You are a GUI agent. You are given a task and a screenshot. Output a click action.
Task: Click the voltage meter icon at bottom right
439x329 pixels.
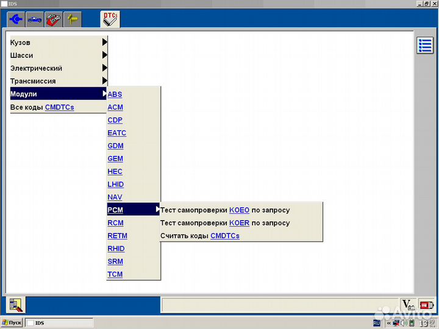coord(408,305)
